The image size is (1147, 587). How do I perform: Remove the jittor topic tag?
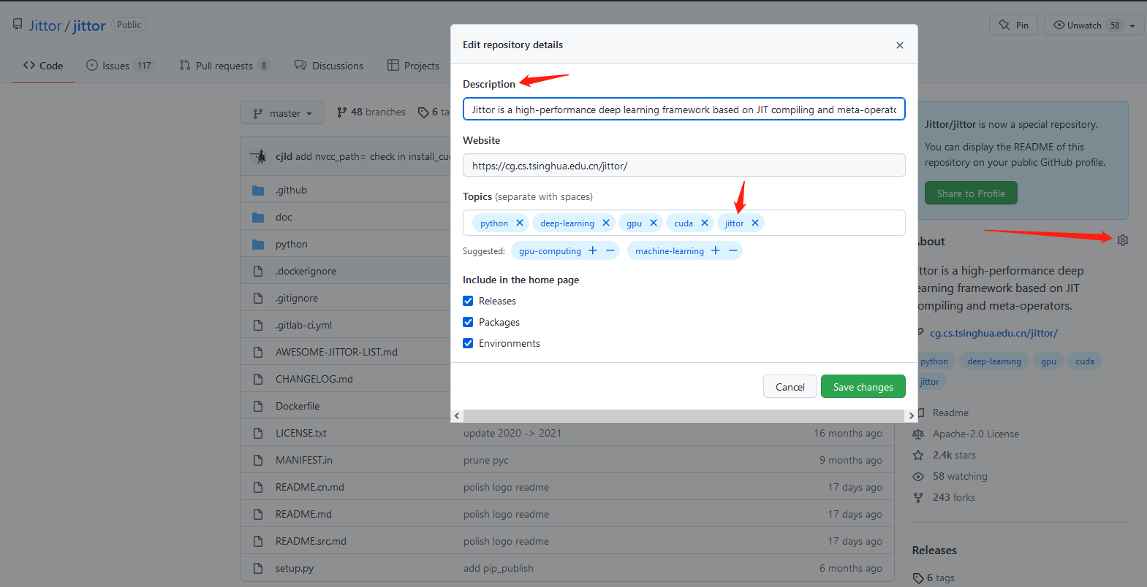pos(755,223)
